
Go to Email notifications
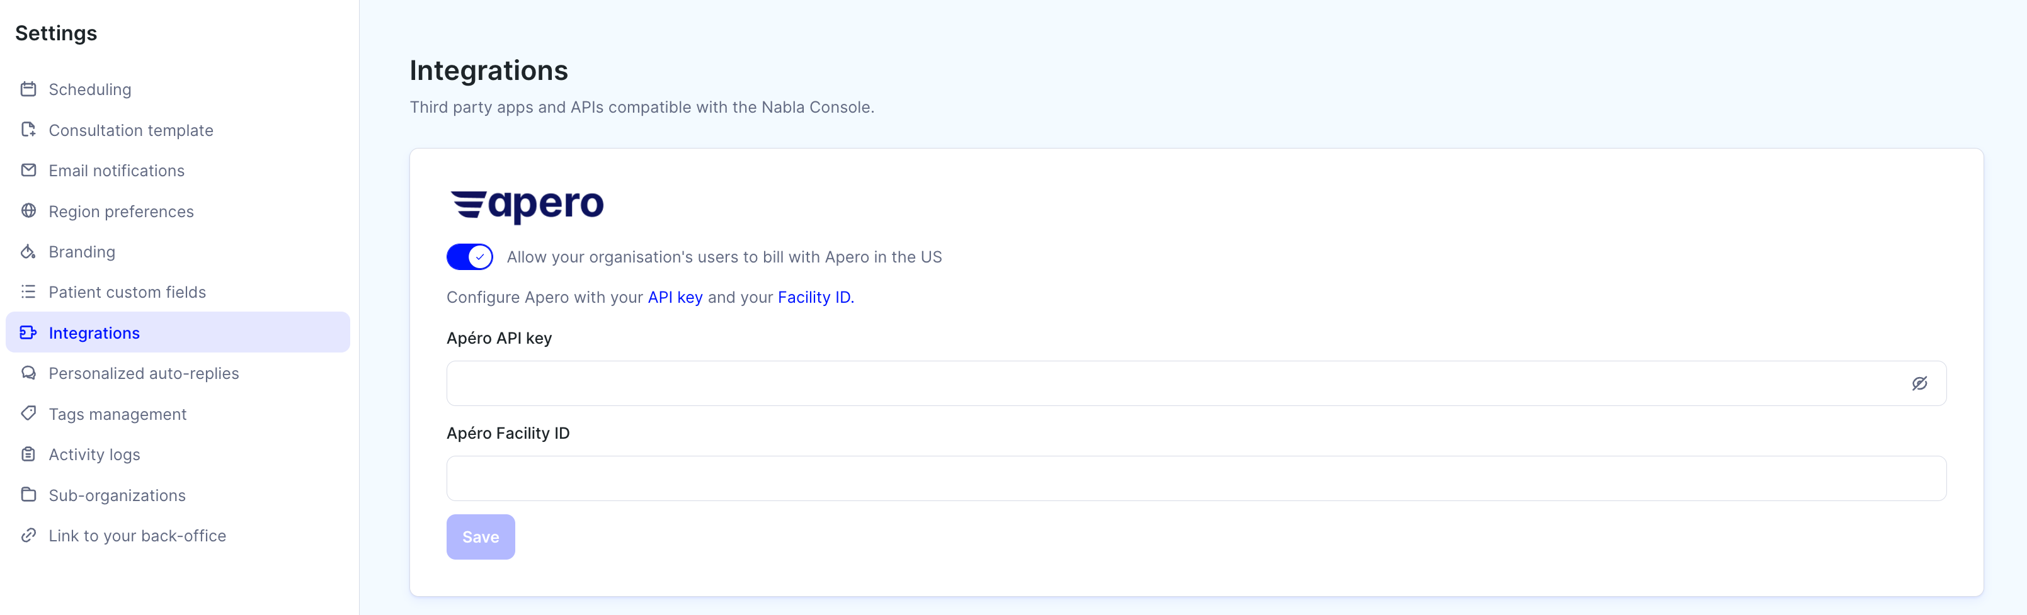pos(178,171)
